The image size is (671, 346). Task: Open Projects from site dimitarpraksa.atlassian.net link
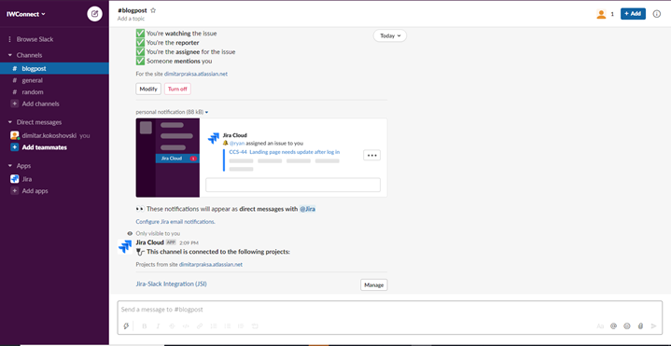click(211, 264)
